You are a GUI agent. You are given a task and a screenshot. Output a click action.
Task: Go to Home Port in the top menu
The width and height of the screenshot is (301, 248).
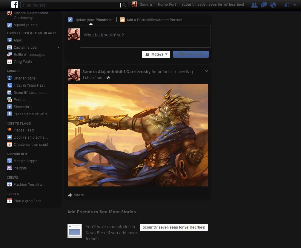(167, 4)
